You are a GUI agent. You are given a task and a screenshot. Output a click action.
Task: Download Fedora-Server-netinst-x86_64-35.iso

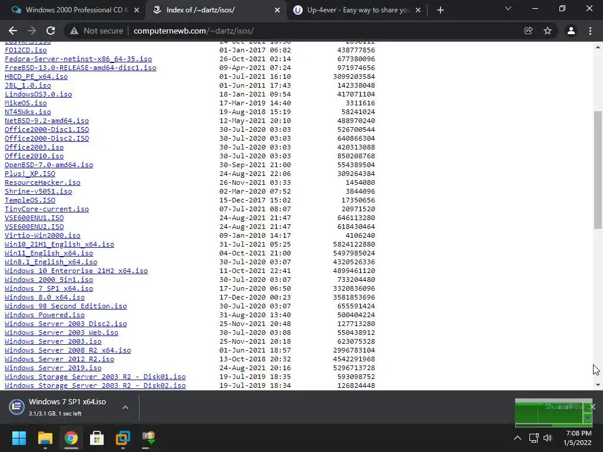point(78,59)
